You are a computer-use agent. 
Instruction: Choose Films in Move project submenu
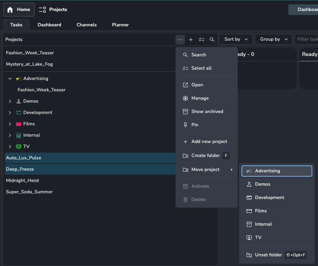point(277,211)
